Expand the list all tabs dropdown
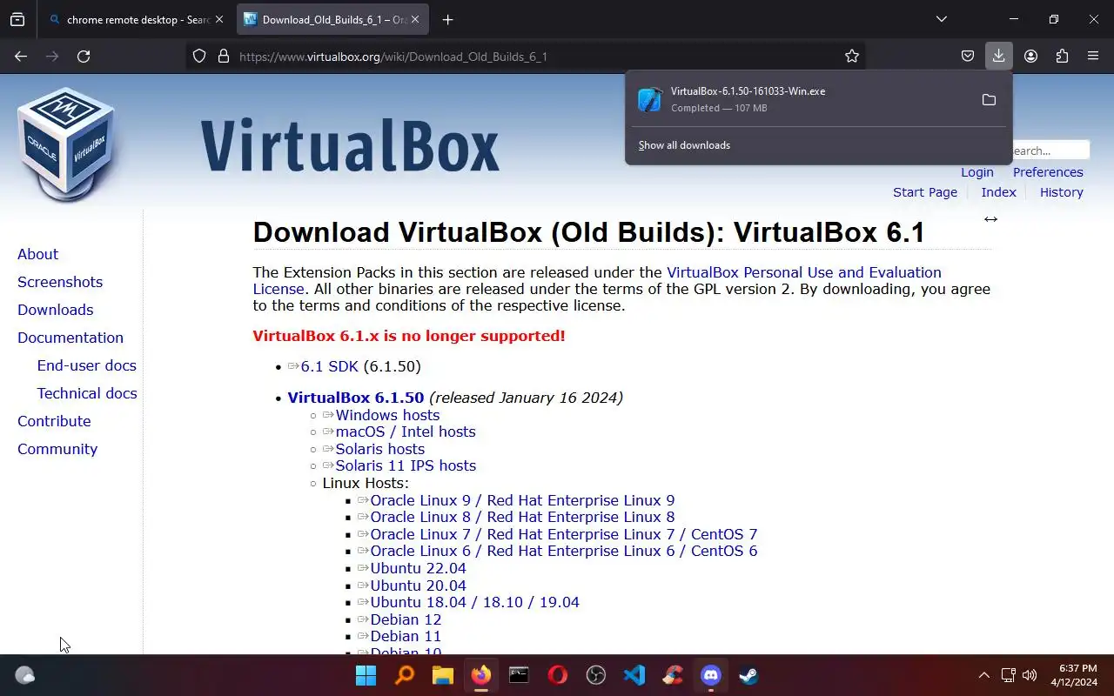This screenshot has width=1114, height=696. click(941, 19)
